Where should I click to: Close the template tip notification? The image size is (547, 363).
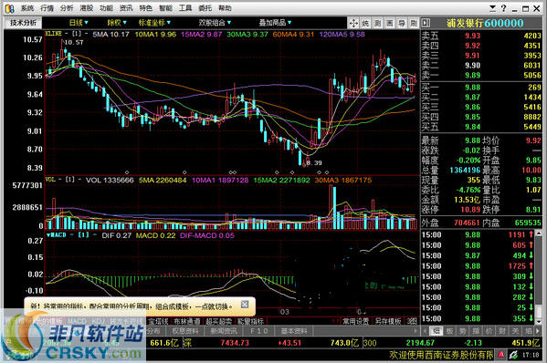point(245,305)
